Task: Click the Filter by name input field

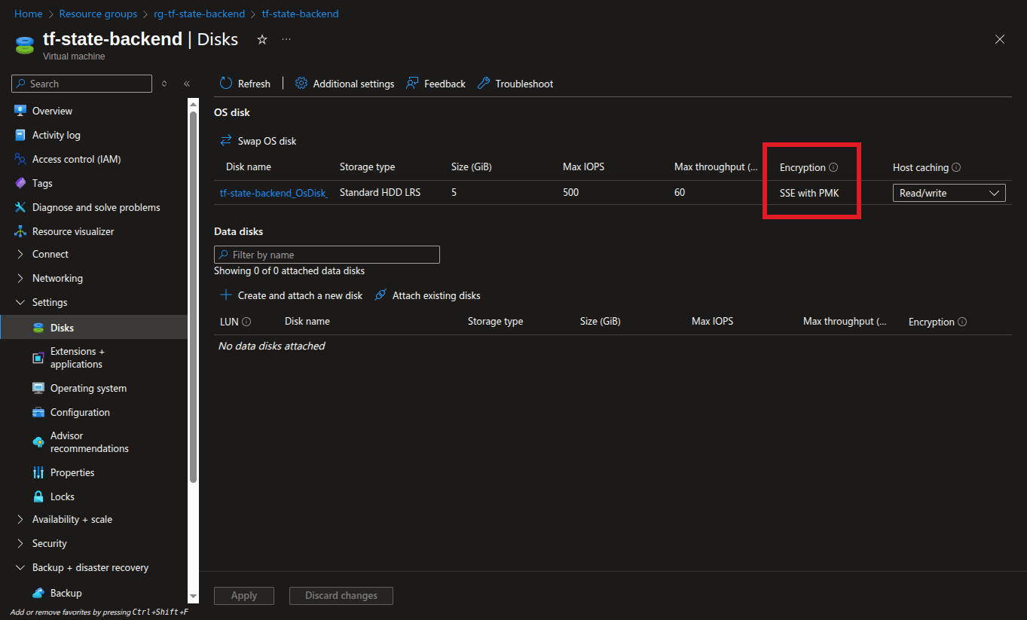Action: point(327,255)
